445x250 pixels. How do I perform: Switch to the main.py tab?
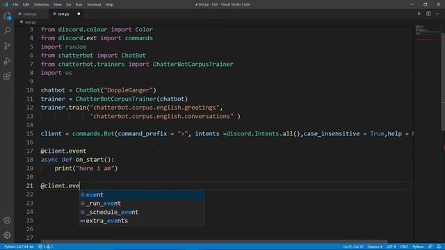point(30,14)
